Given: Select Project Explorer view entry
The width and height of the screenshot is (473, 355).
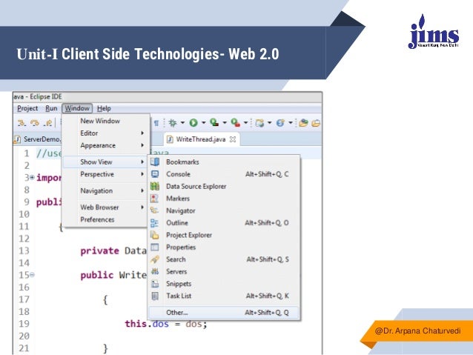Looking at the screenshot, I should pos(224,235).
